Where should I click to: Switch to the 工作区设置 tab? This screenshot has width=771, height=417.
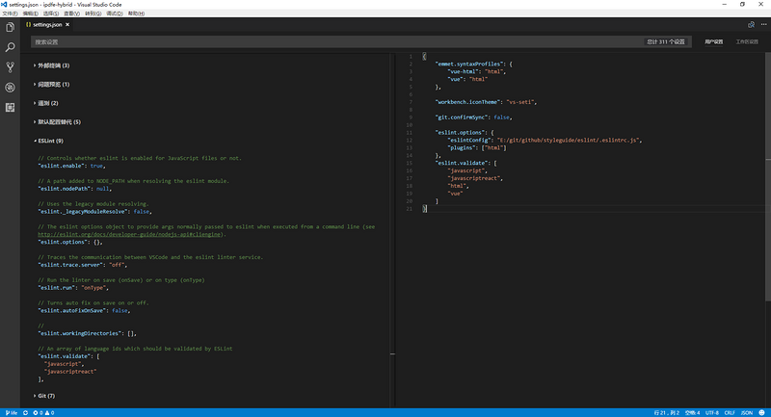tap(747, 41)
